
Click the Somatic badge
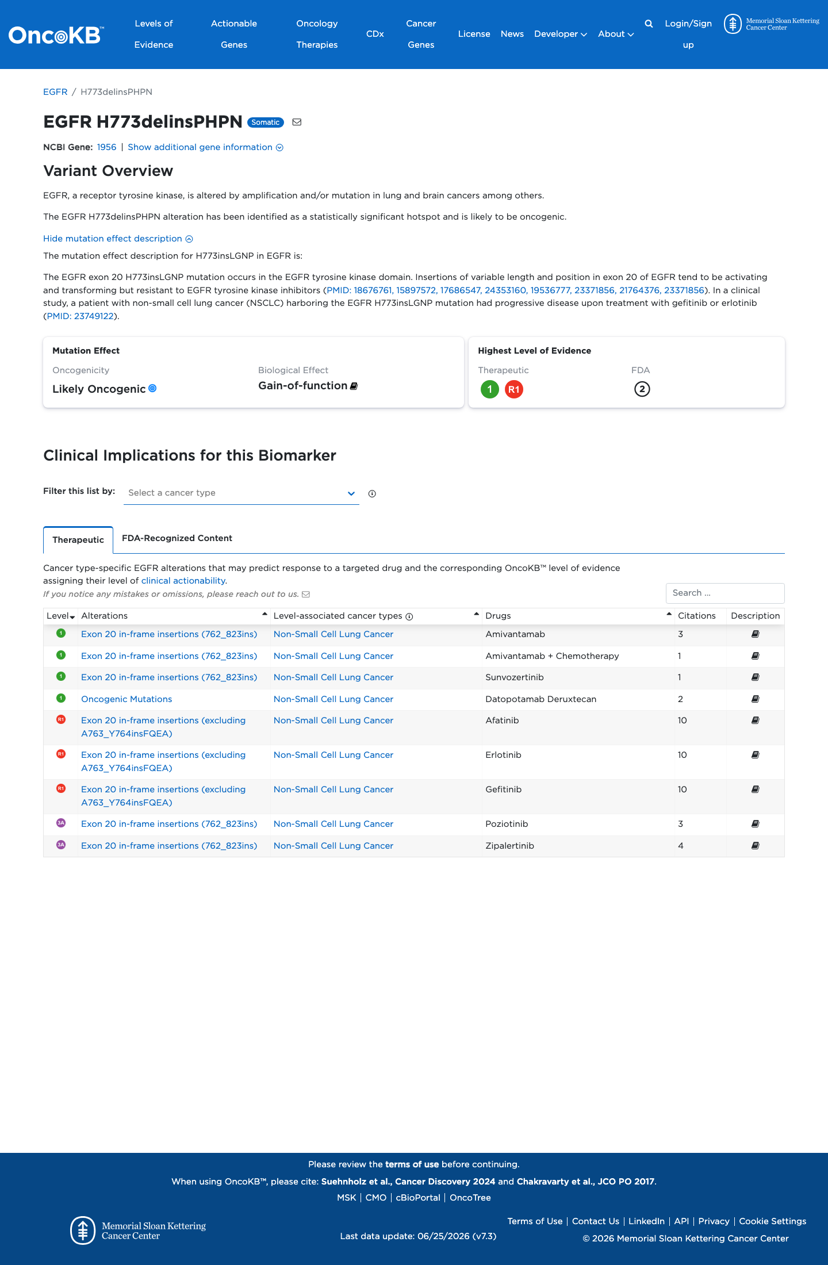point(266,122)
